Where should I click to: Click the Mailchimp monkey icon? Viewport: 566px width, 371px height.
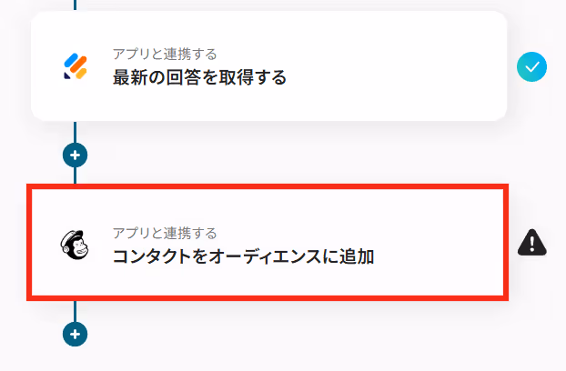click(75, 245)
